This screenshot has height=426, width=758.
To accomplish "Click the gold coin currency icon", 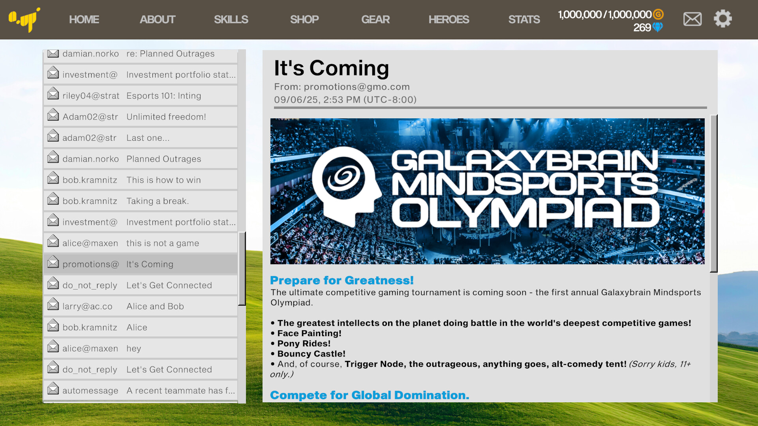I will tap(658, 15).
